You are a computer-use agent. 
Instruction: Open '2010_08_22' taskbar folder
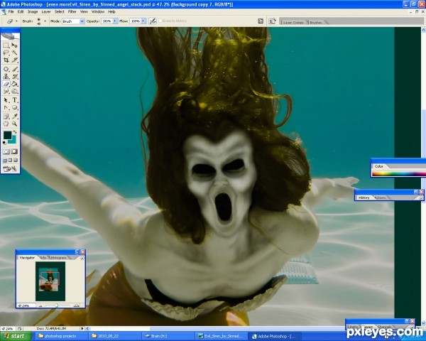click(x=114, y=336)
